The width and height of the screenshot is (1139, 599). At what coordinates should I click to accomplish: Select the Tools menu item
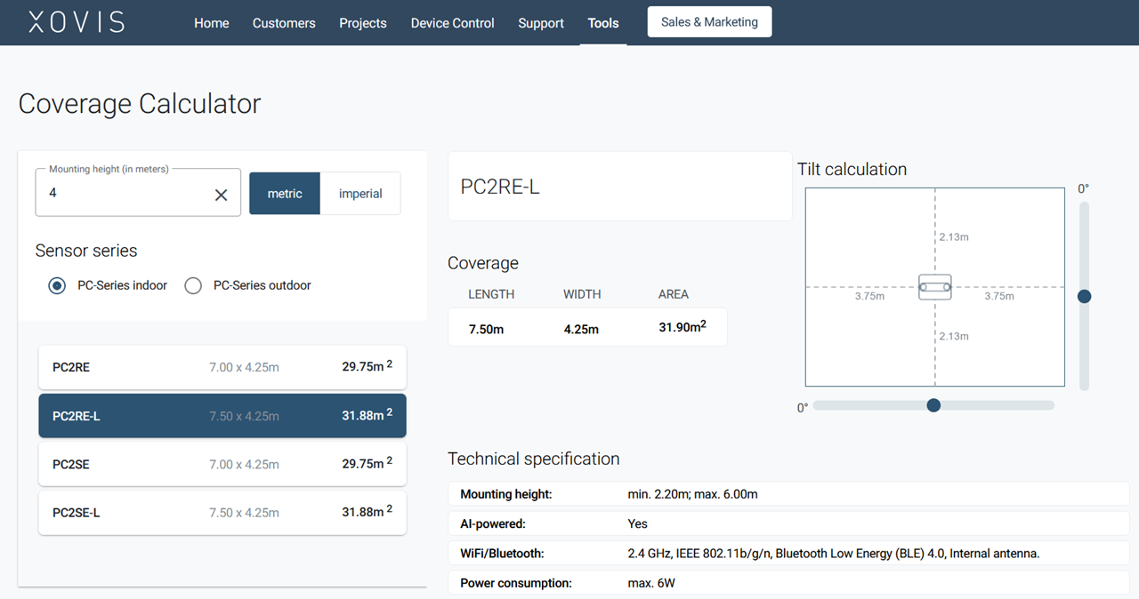click(x=603, y=23)
